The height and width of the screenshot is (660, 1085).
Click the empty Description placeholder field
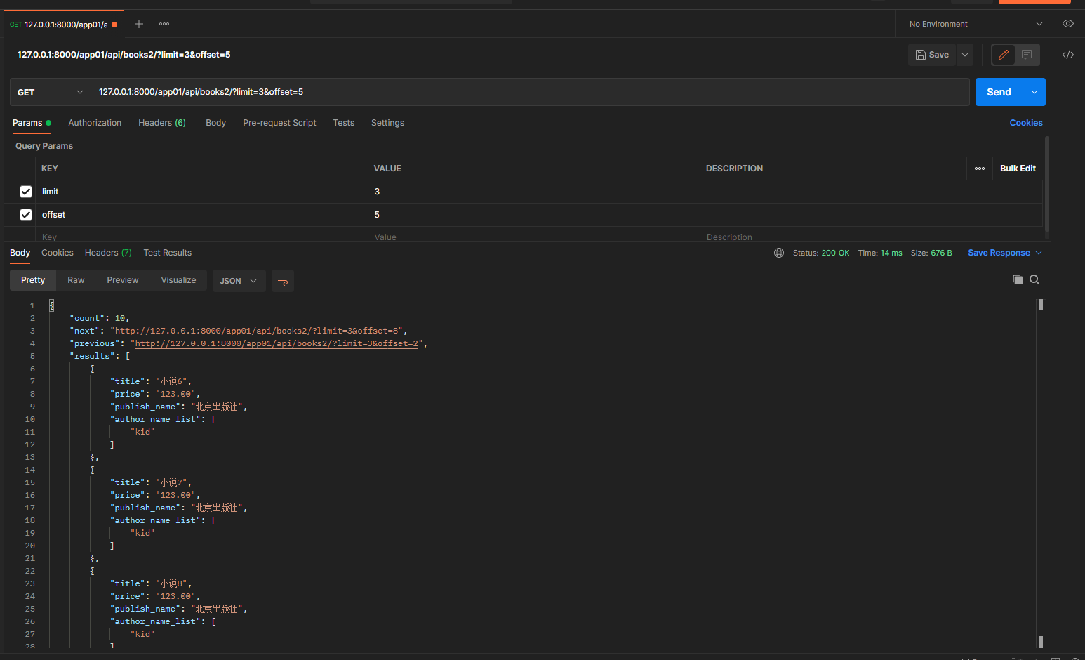870,237
